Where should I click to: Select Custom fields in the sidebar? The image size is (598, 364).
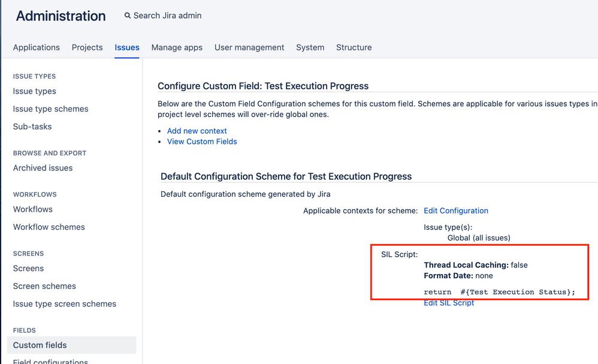[72, 345]
